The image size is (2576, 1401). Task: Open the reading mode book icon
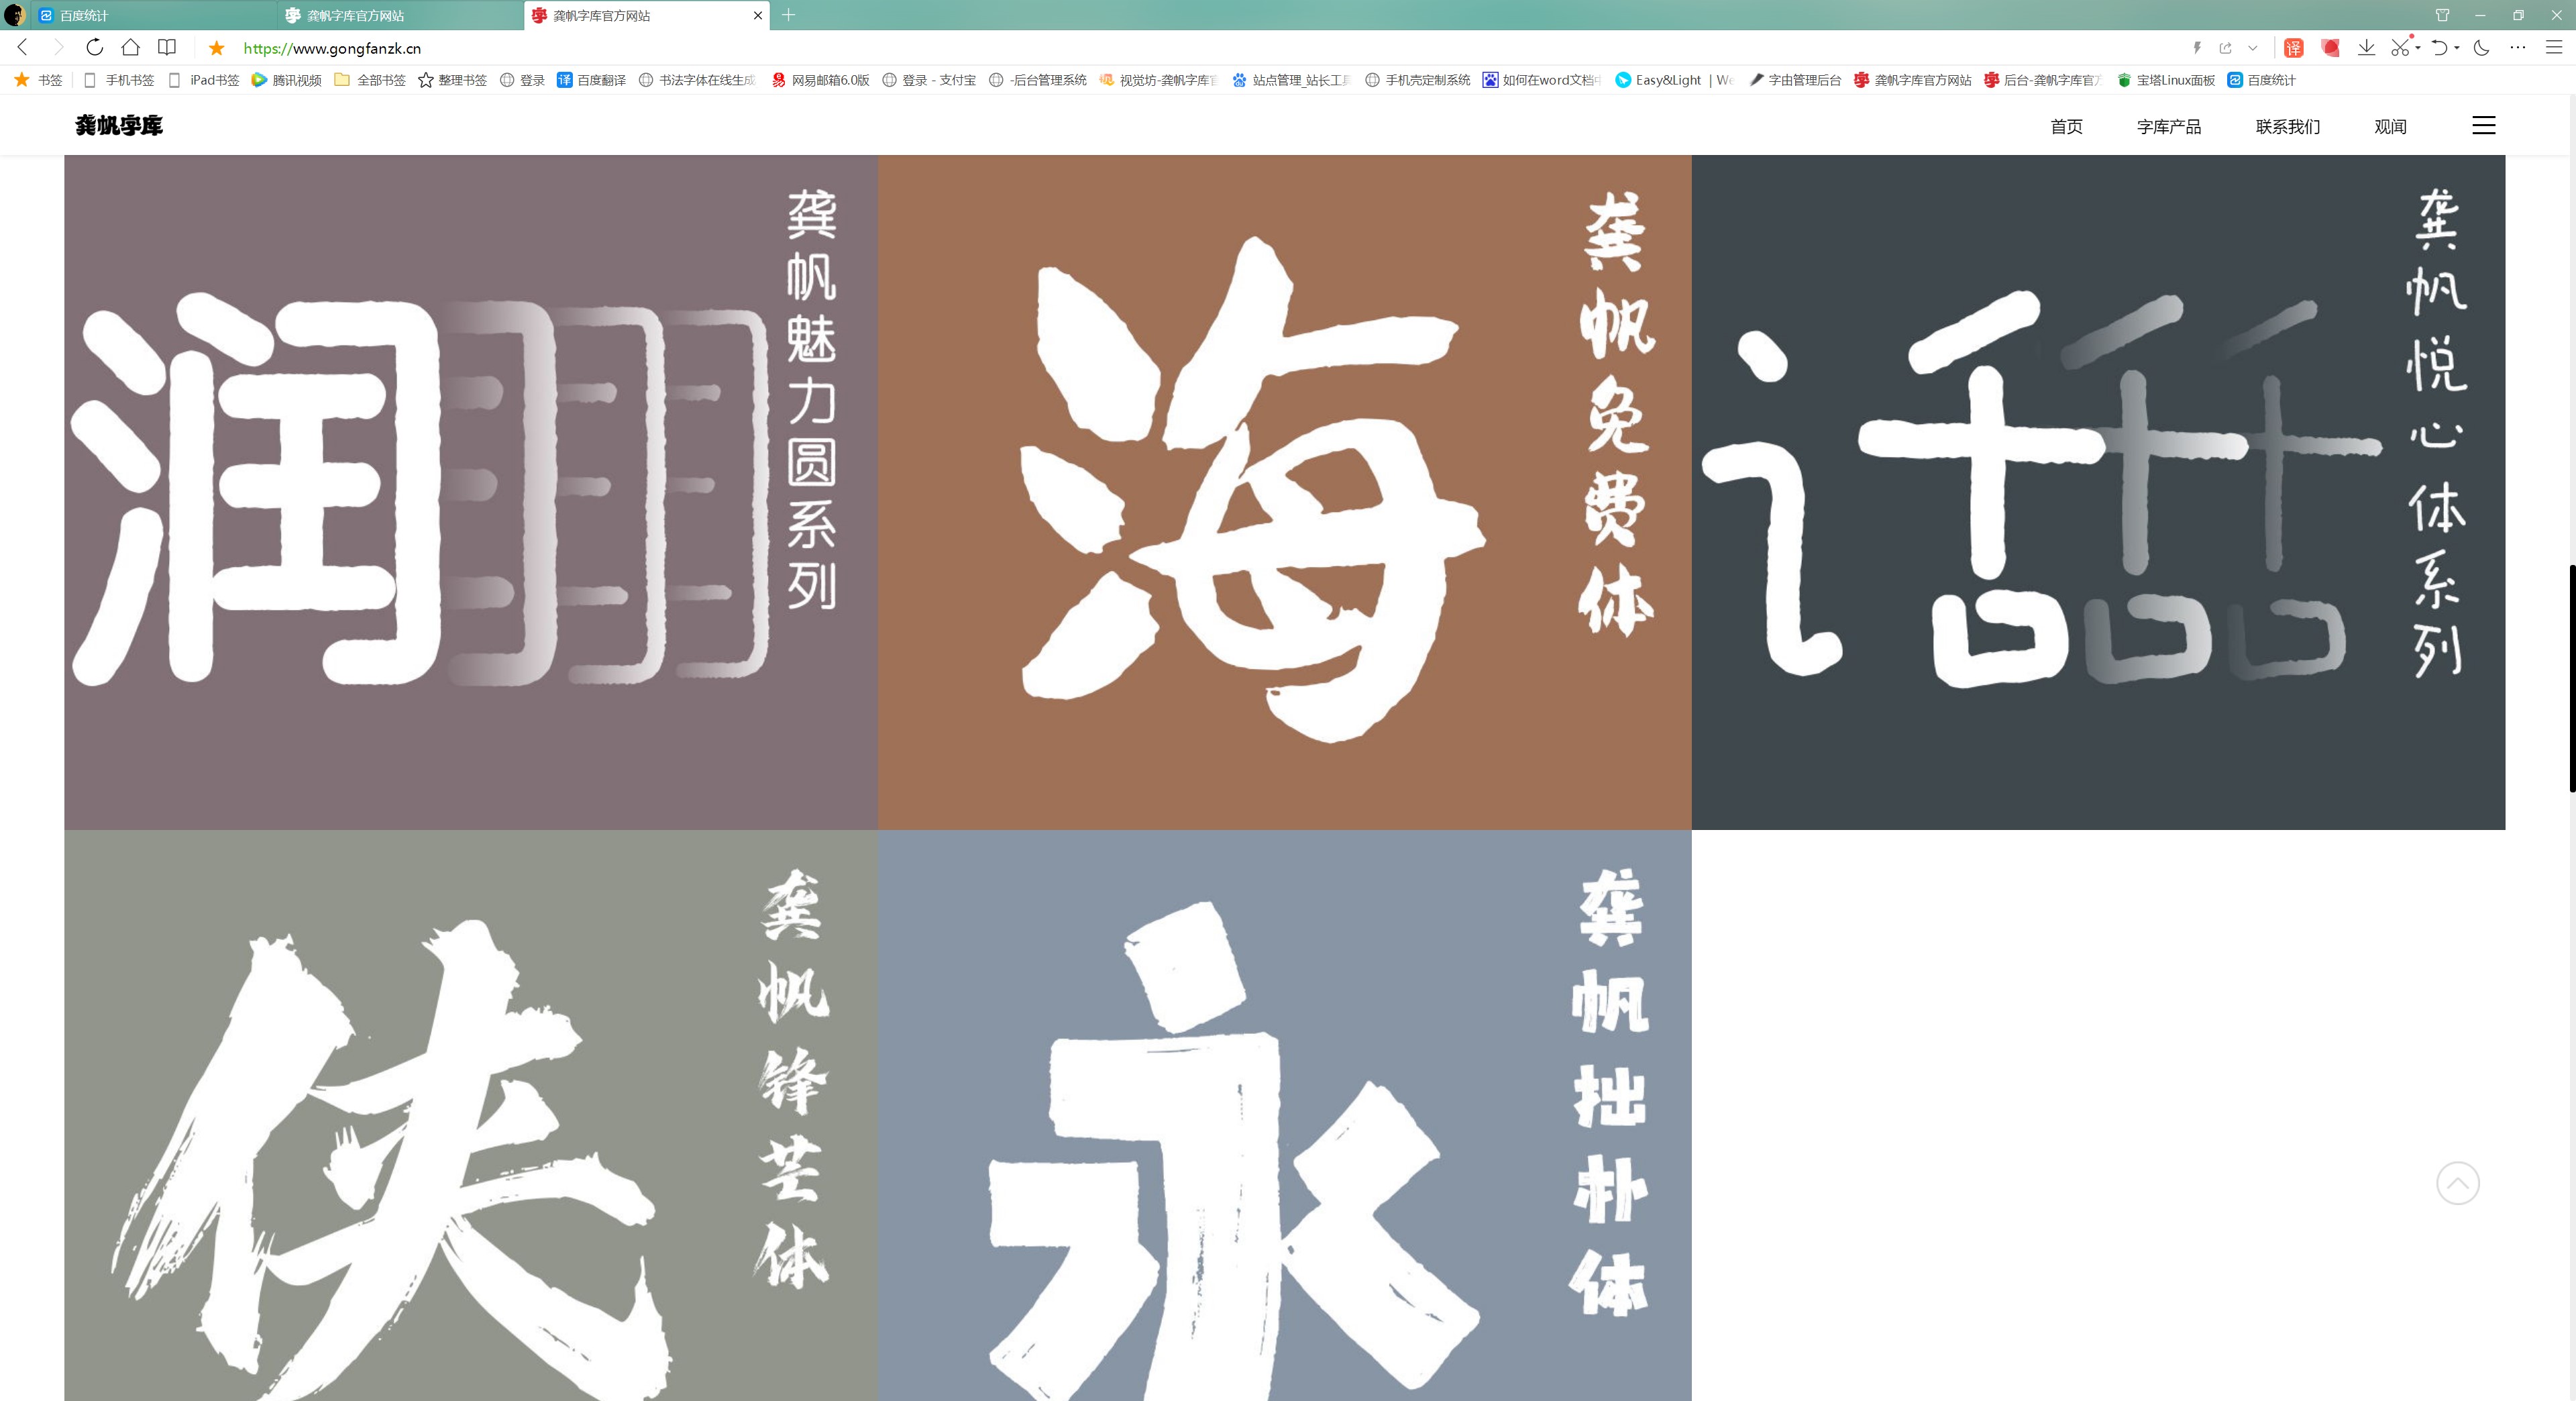(167, 47)
